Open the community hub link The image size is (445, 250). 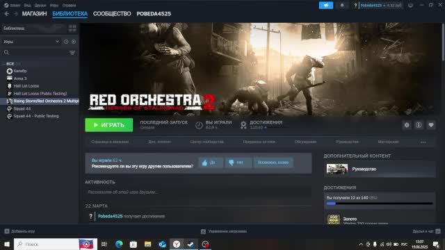coord(207,142)
